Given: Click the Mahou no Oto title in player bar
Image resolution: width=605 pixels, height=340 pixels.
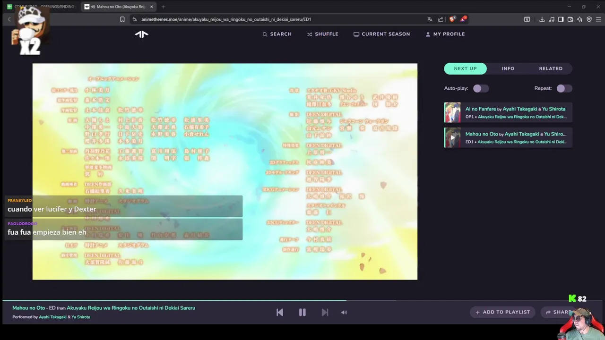Looking at the screenshot, I should tap(28, 308).
